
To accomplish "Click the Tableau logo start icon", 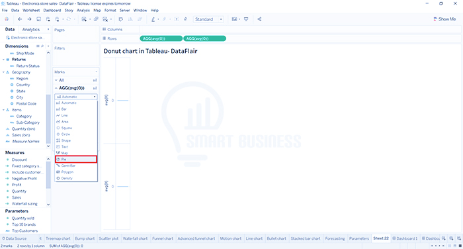I will tap(7, 19).
